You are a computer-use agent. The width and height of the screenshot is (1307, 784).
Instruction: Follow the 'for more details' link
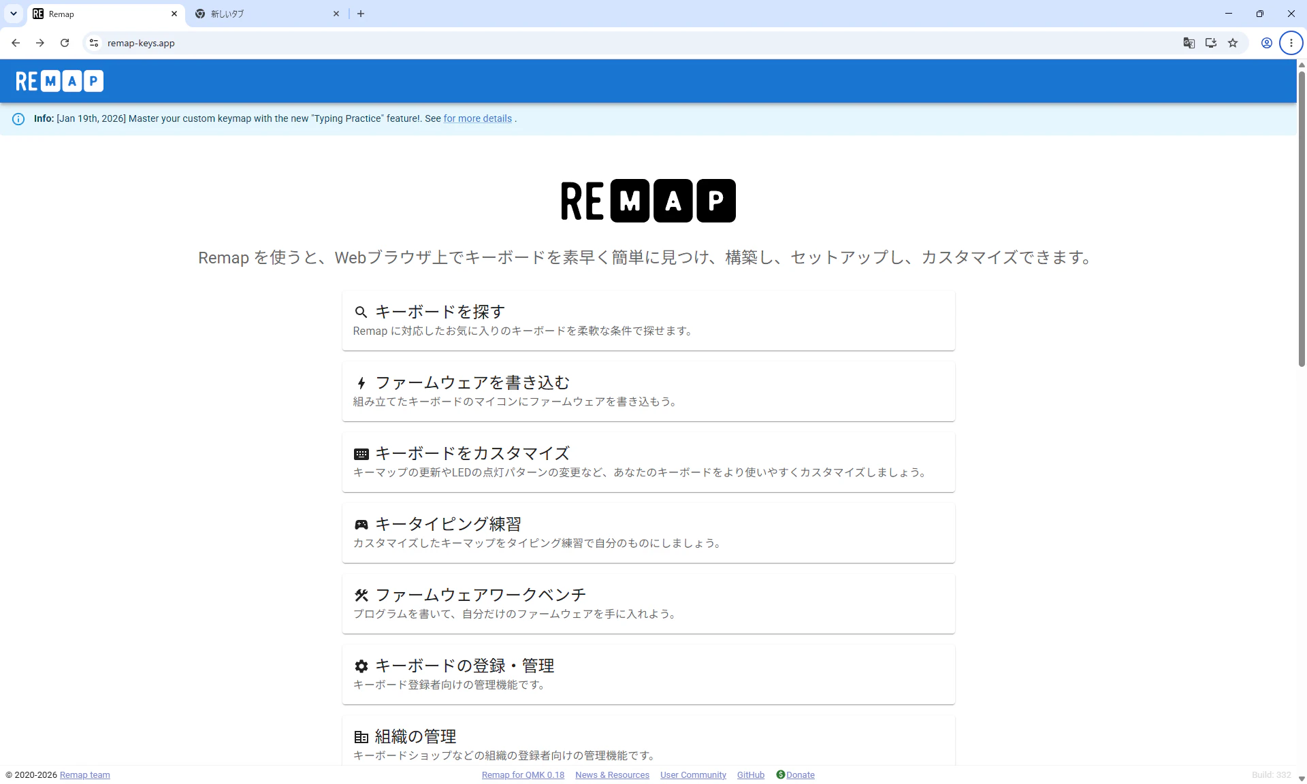point(477,118)
